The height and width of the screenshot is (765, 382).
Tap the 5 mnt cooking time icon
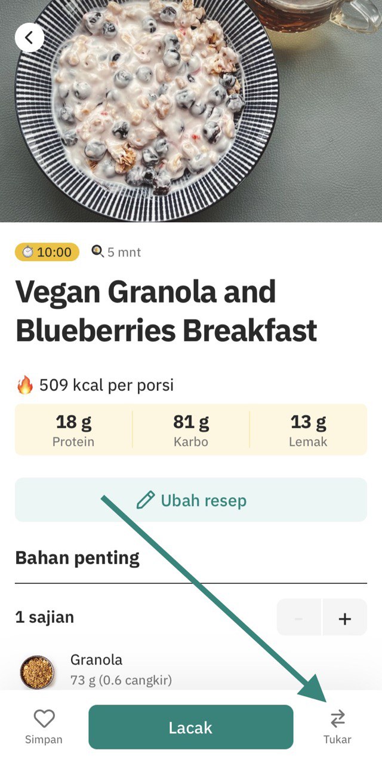97,252
